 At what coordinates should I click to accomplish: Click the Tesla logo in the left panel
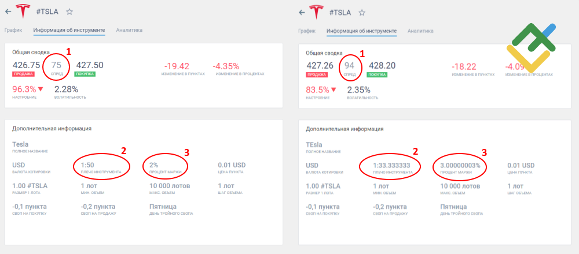point(23,12)
